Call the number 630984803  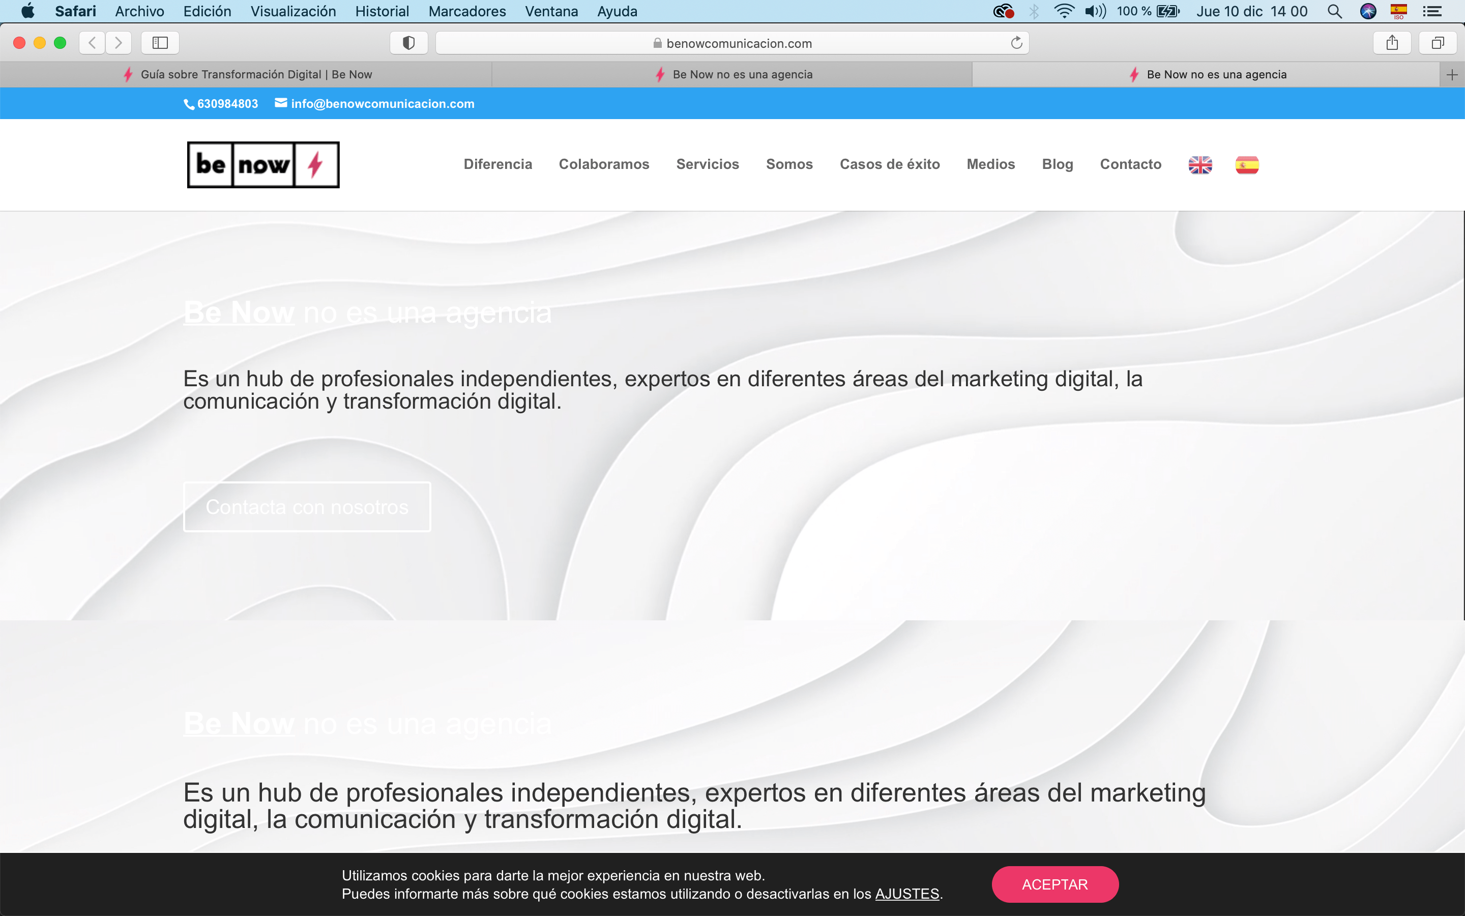[x=227, y=104]
